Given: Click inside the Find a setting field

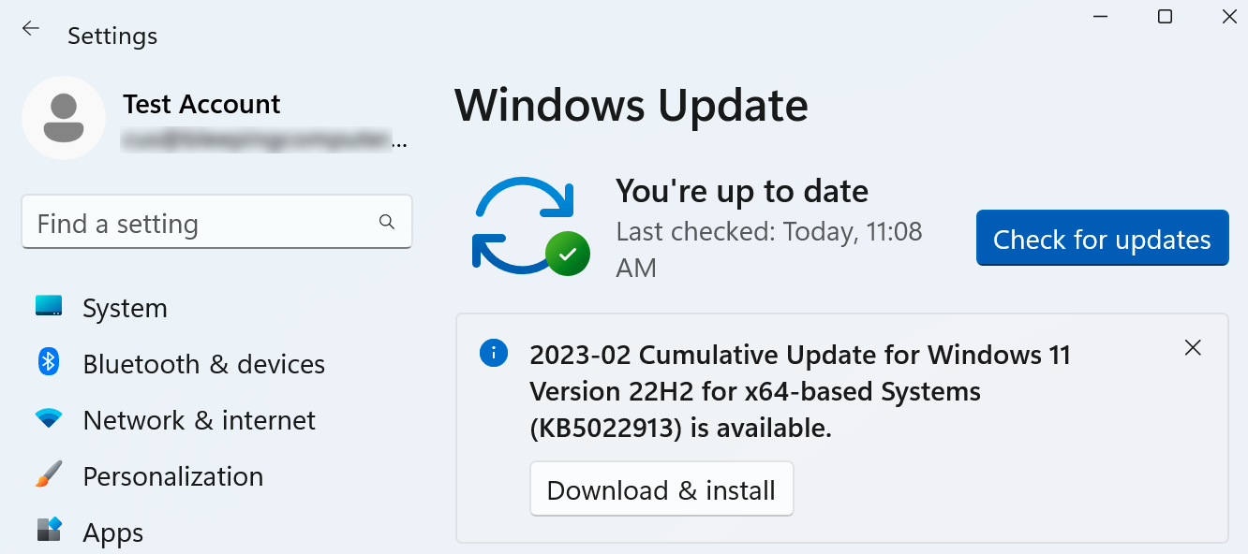Looking at the screenshot, I should pos(187,223).
